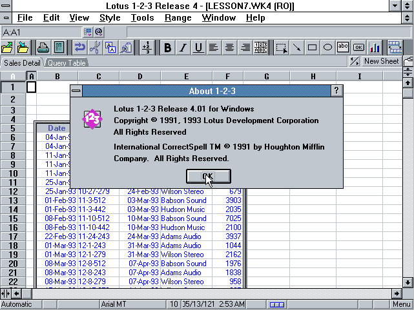Screen dimensions: 414x310
Task: Open the Edit menu
Action: pyautogui.click(x=51, y=18)
